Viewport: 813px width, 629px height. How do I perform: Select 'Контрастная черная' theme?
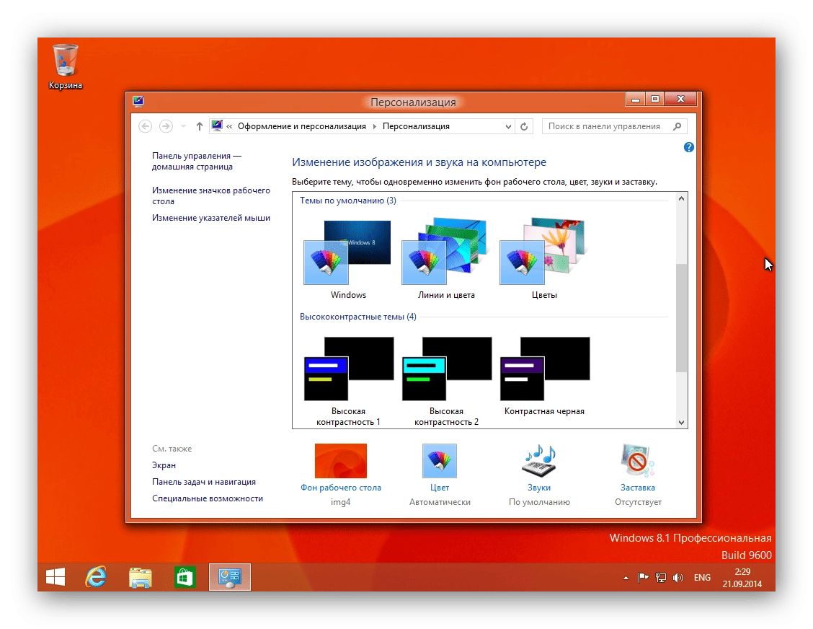coord(544,377)
